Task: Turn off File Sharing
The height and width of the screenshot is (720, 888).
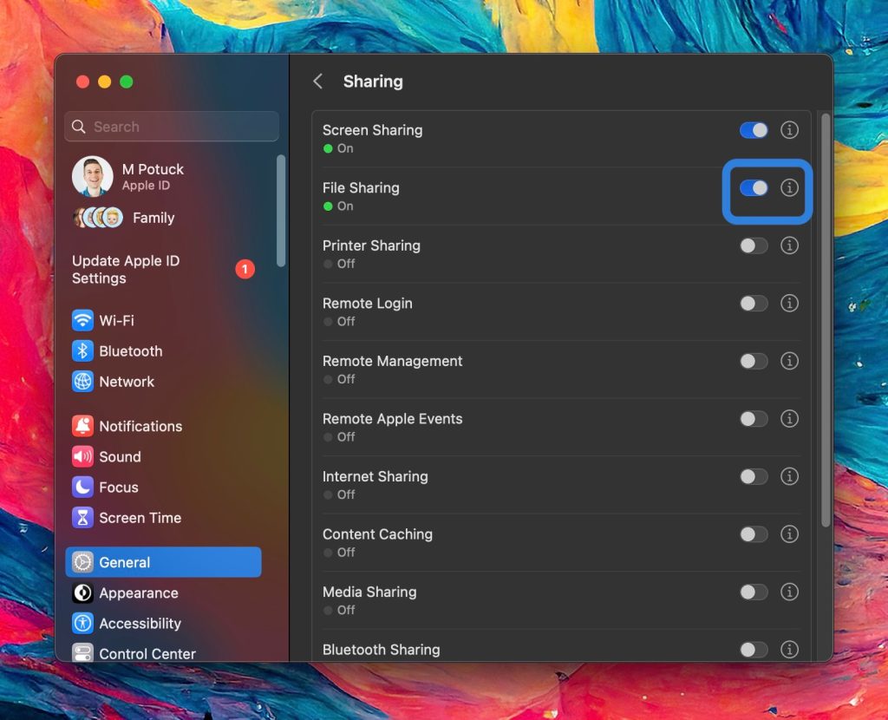Action: tap(753, 187)
